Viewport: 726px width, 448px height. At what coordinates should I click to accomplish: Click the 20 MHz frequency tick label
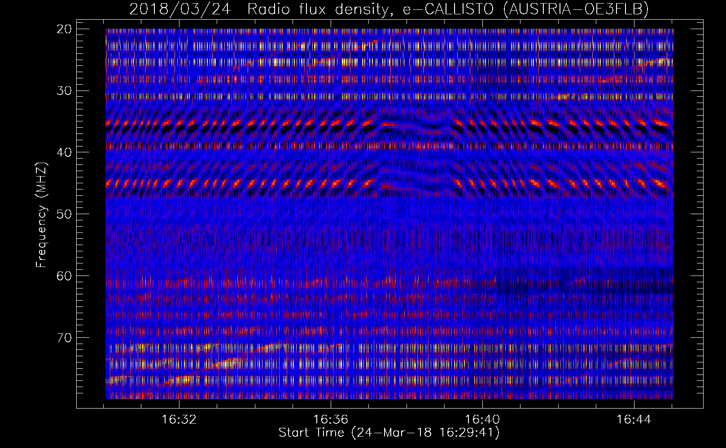[x=64, y=29]
